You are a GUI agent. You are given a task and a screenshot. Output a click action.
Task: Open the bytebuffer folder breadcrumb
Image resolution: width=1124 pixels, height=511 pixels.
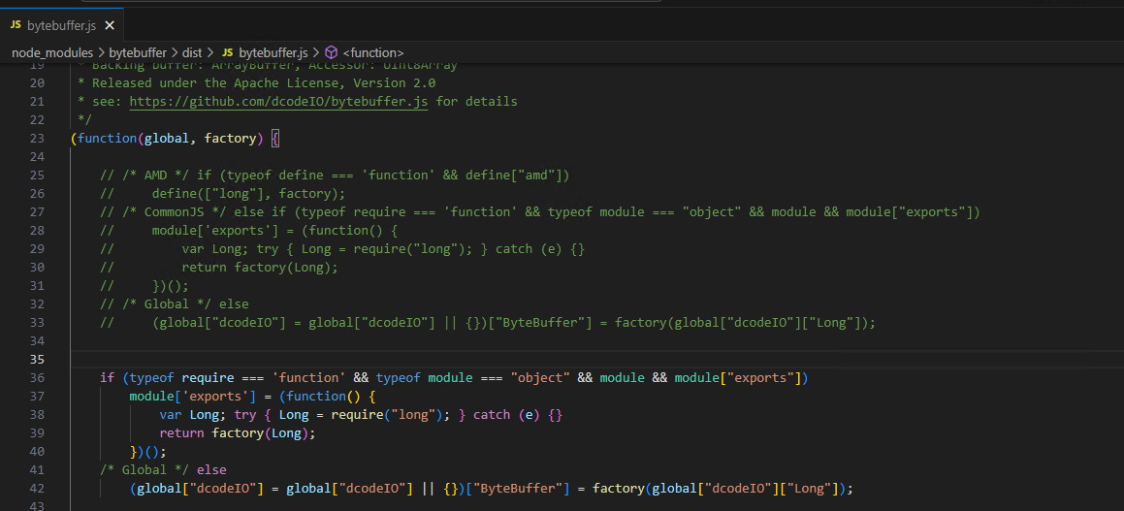138,52
